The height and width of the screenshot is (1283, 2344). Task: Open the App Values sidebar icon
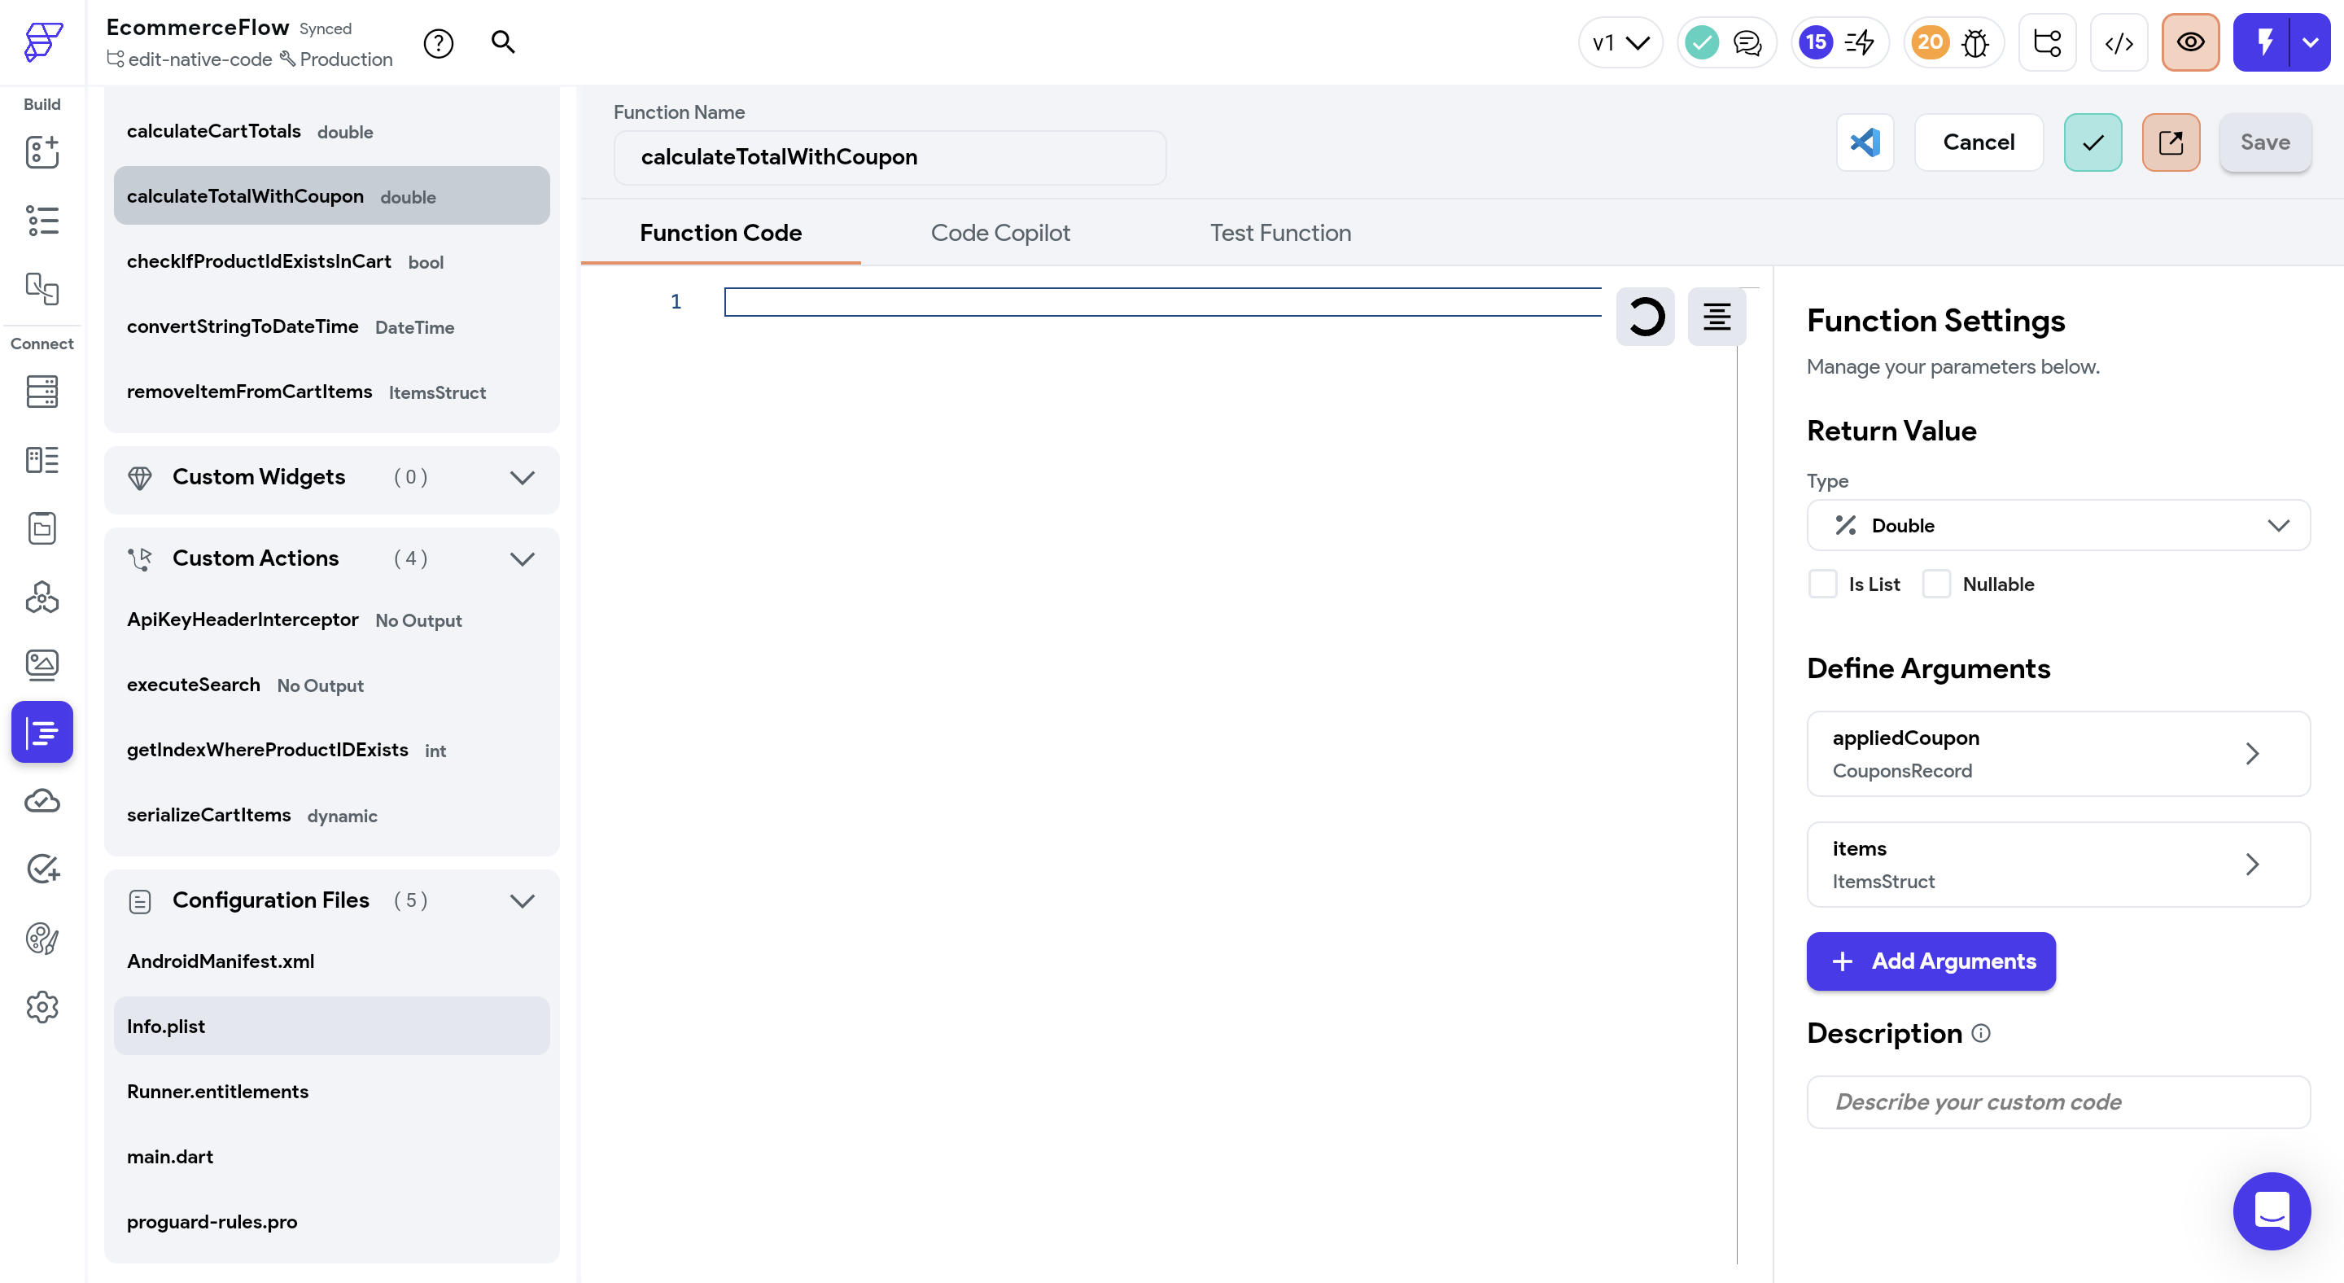click(x=42, y=528)
